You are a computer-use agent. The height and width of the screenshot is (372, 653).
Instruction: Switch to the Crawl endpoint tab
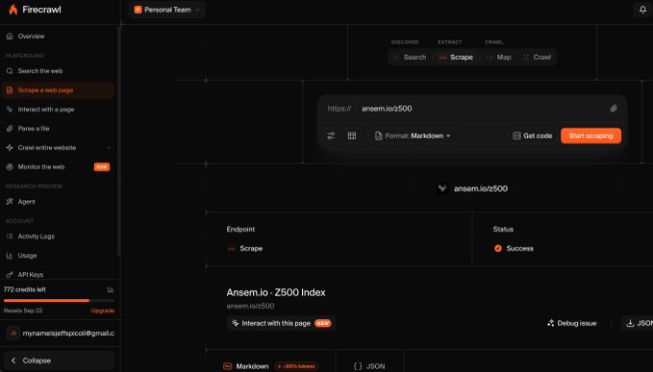538,58
